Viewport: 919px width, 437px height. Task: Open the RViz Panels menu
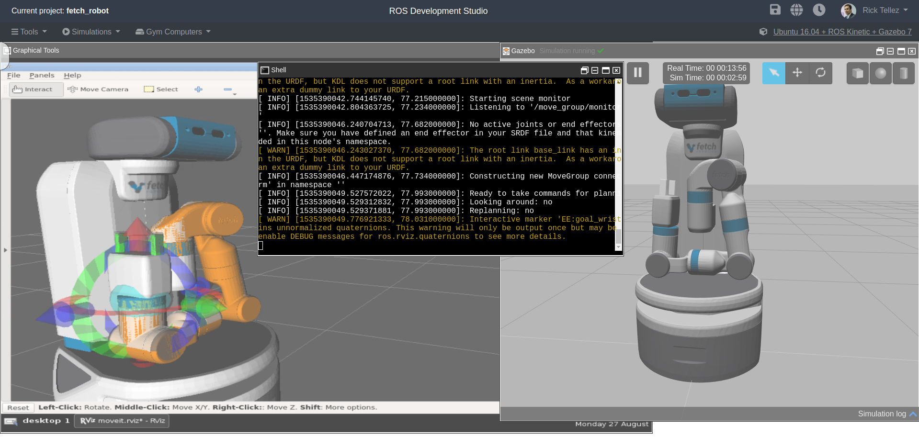[42, 75]
